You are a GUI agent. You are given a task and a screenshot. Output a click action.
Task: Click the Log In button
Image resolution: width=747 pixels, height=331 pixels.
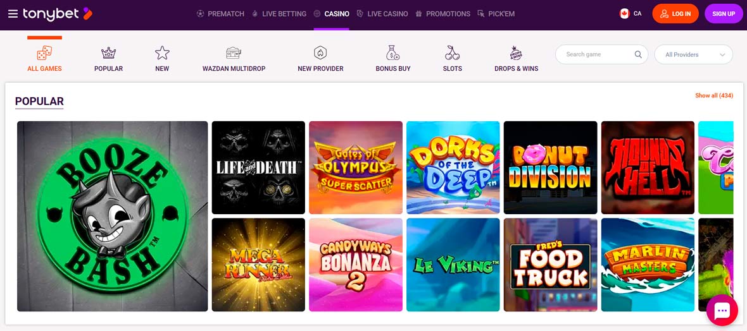pyautogui.click(x=675, y=14)
